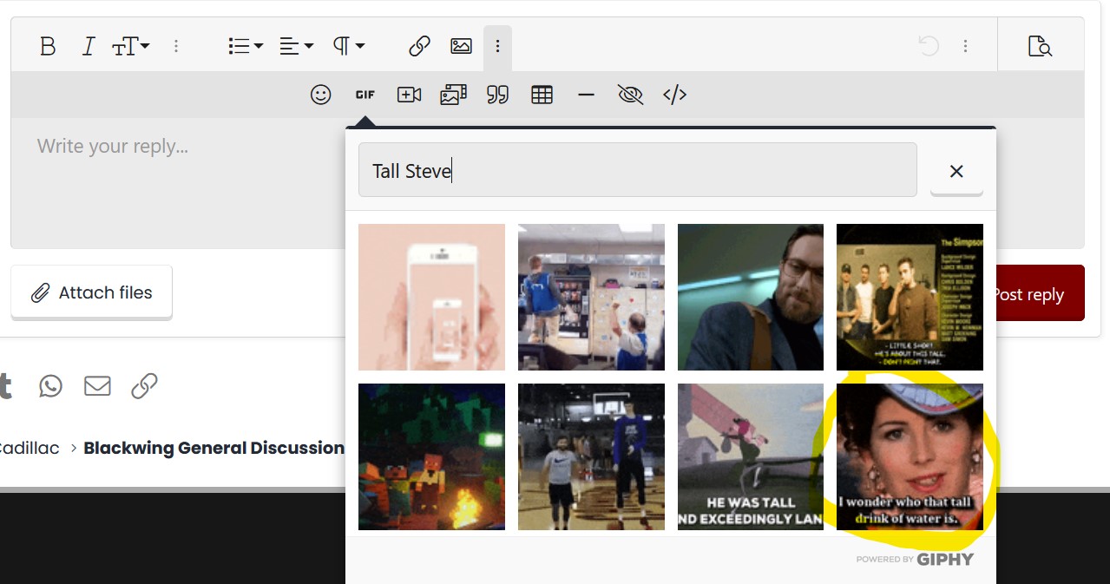The image size is (1110, 584).
Task: Close the GIF search popup
Action: click(x=956, y=172)
